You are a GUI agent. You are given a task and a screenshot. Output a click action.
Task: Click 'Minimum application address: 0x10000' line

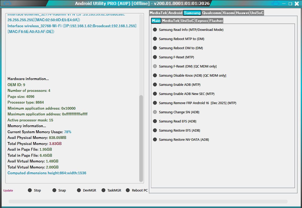(x=42, y=108)
